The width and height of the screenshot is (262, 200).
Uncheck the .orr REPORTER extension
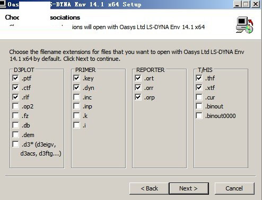pyautogui.click(x=138, y=87)
